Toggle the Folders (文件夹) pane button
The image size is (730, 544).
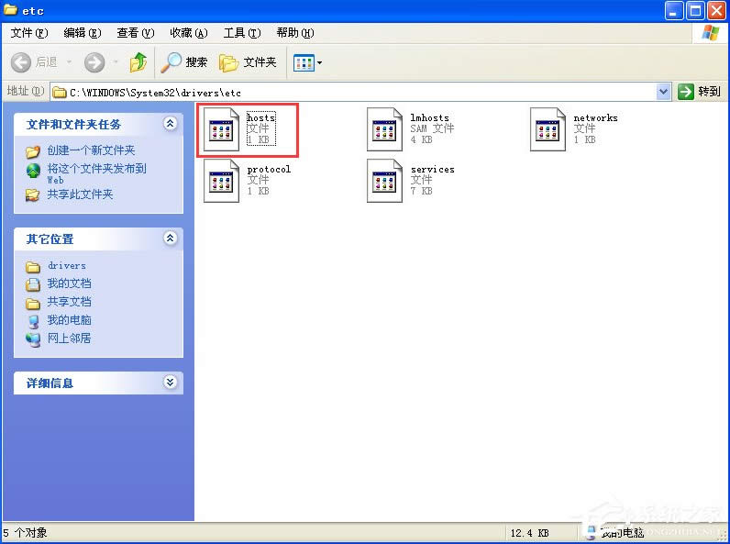(248, 62)
